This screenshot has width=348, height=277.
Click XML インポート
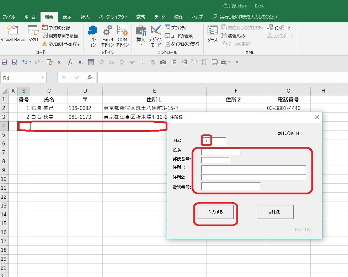(279, 28)
